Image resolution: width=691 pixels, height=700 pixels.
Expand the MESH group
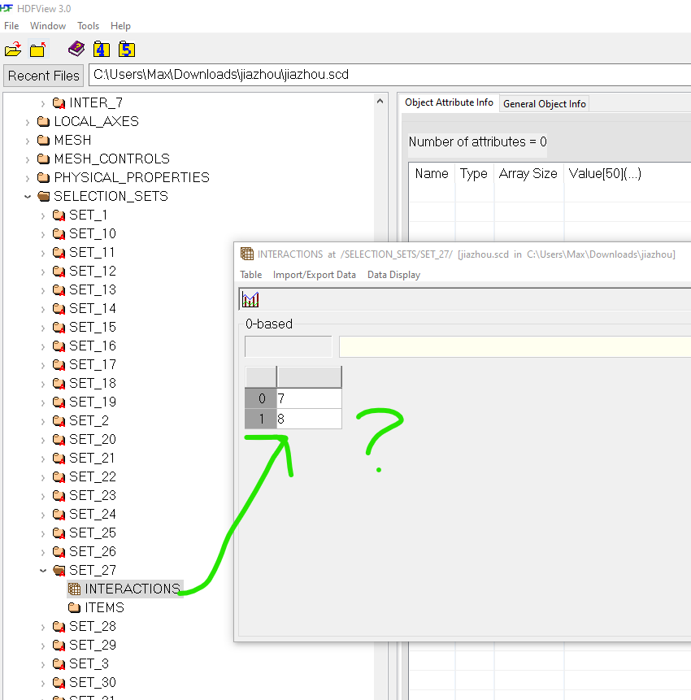tap(28, 141)
